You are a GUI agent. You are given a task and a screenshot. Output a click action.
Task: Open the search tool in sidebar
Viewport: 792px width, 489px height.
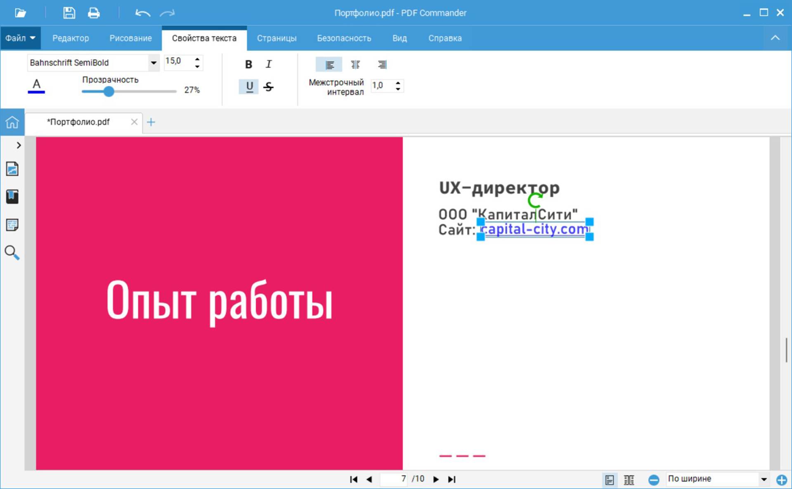[x=12, y=252]
